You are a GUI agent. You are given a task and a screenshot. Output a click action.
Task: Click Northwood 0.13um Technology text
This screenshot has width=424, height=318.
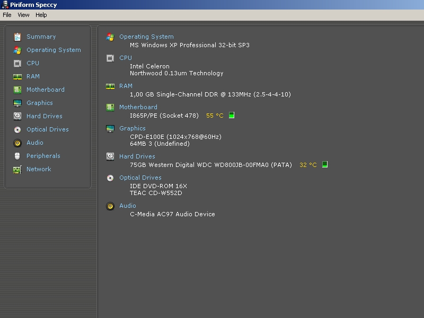[176, 73]
